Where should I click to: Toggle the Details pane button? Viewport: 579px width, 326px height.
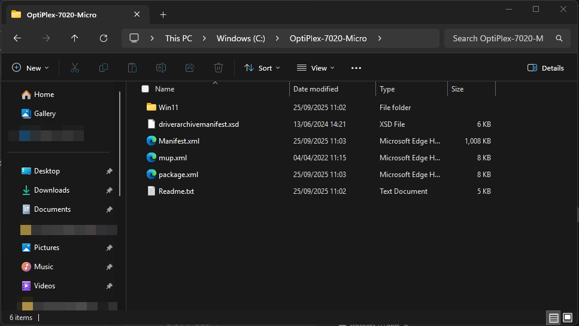pos(545,68)
